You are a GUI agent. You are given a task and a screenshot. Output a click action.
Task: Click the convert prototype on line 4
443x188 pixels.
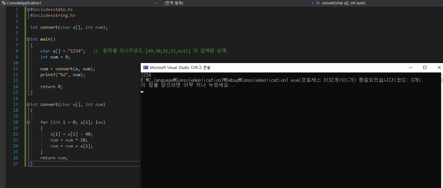(69, 27)
